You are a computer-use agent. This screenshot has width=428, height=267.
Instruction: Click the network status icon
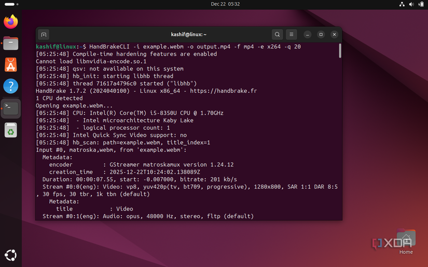[402, 4]
